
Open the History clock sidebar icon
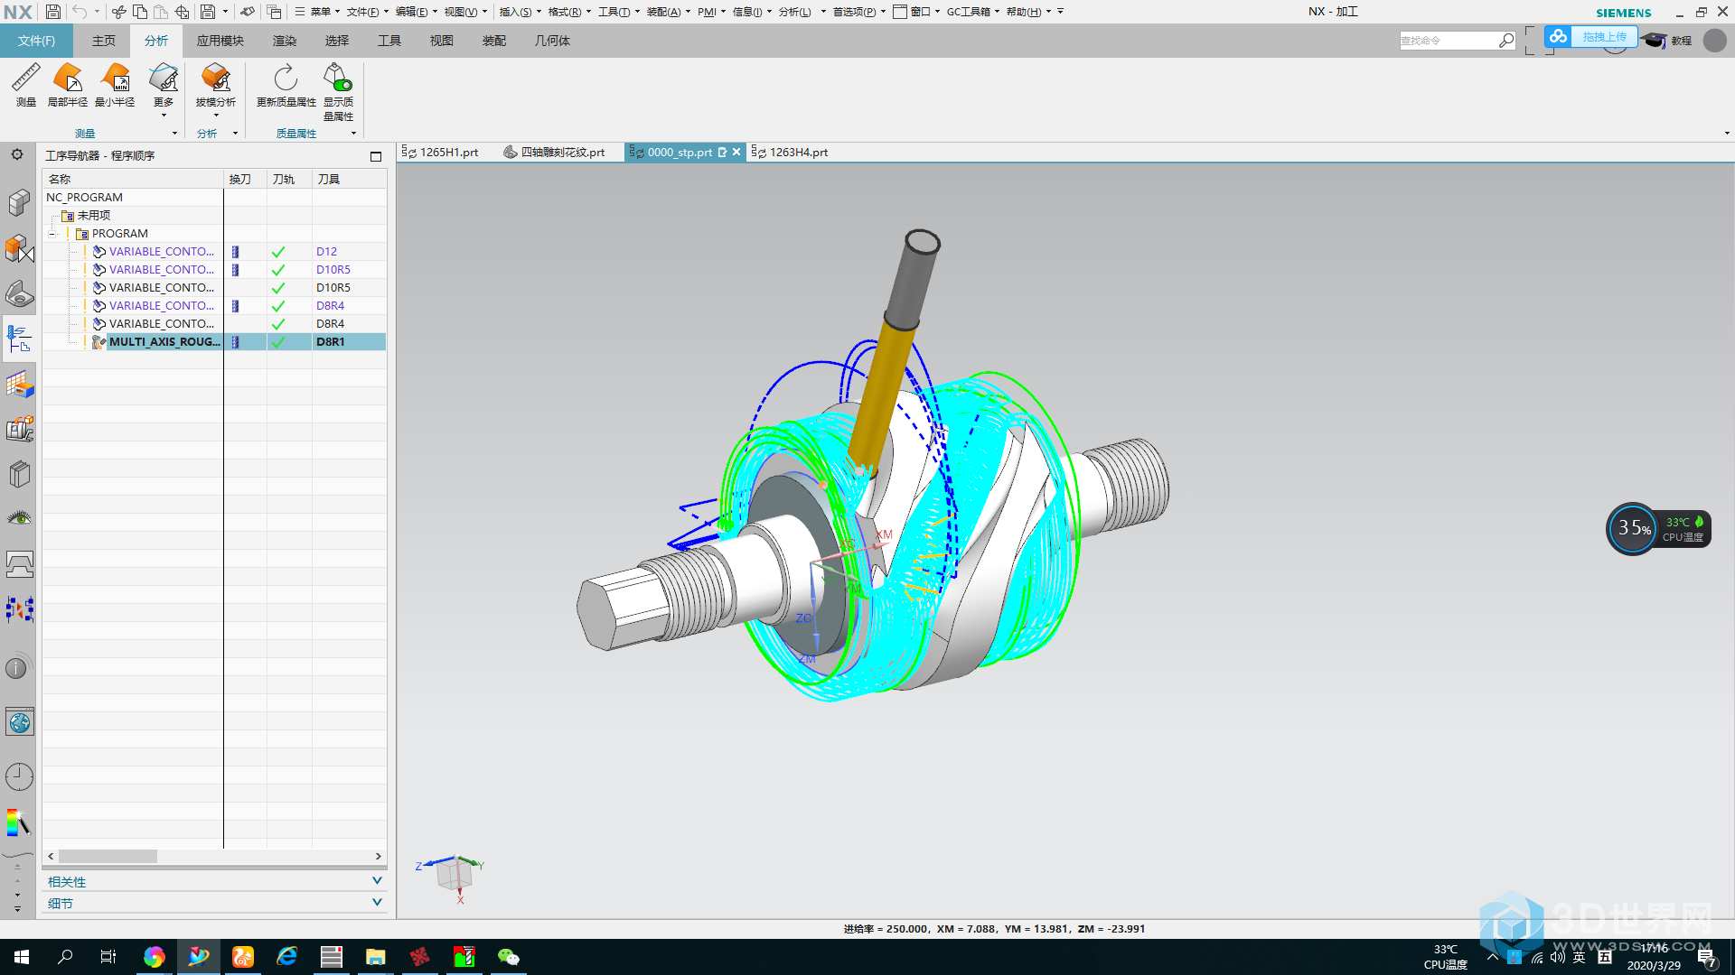coord(19,776)
